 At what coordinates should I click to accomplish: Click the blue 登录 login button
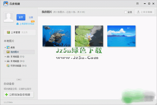(21, 17)
